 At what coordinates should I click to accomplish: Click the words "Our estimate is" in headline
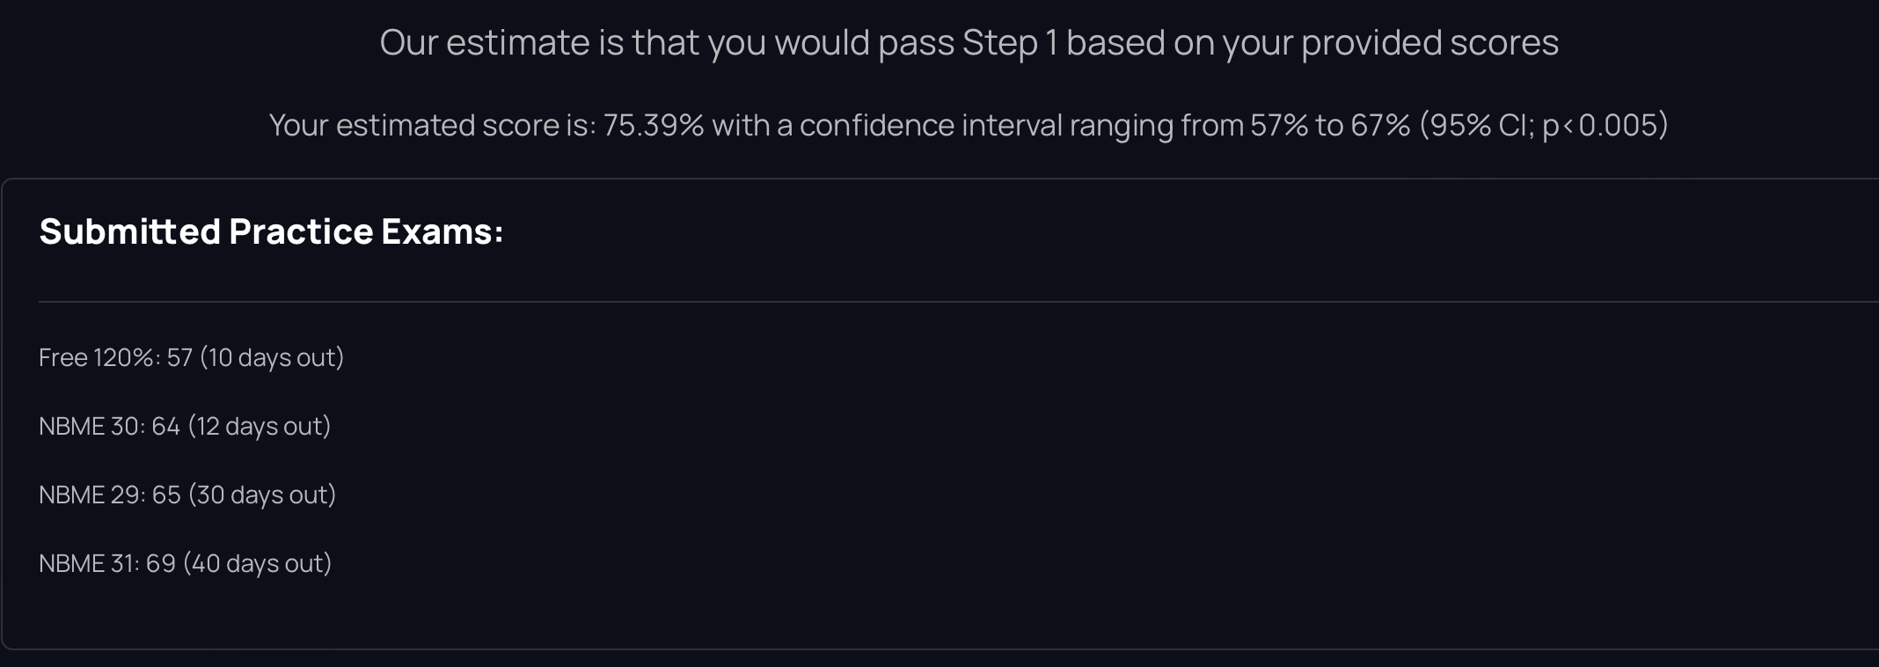(x=486, y=42)
